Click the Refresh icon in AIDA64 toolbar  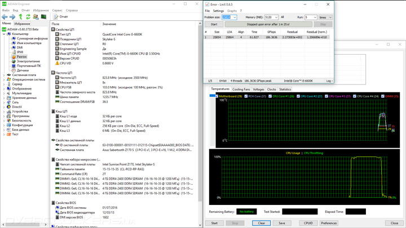coord(28,17)
